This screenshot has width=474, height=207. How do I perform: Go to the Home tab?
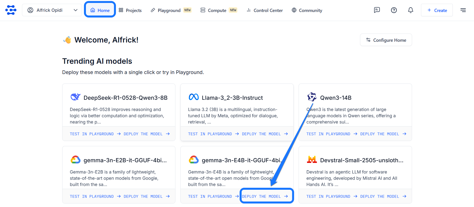[x=100, y=10]
